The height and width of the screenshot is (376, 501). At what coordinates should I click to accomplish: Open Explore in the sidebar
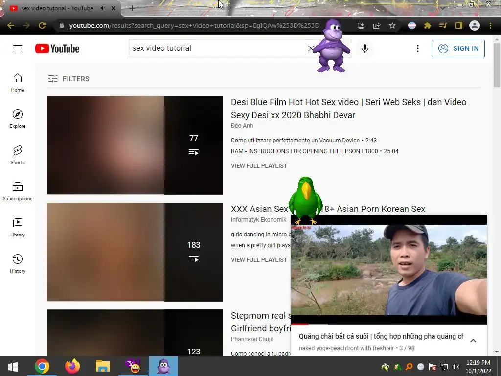[x=18, y=119]
